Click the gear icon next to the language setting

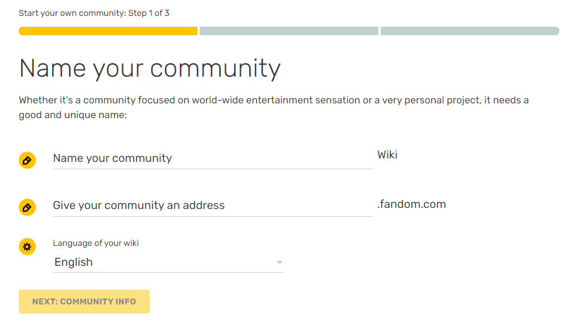27,246
